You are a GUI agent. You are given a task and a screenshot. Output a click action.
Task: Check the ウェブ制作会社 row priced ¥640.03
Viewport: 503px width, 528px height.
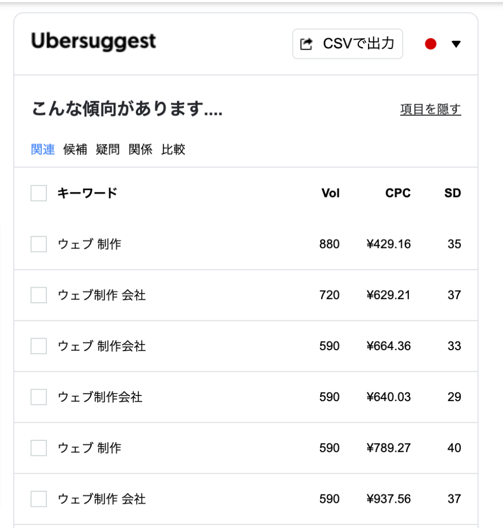pyautogui.click(x=39, y=397)
